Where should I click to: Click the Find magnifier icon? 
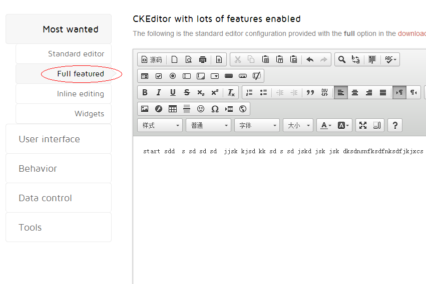[342, 59]
